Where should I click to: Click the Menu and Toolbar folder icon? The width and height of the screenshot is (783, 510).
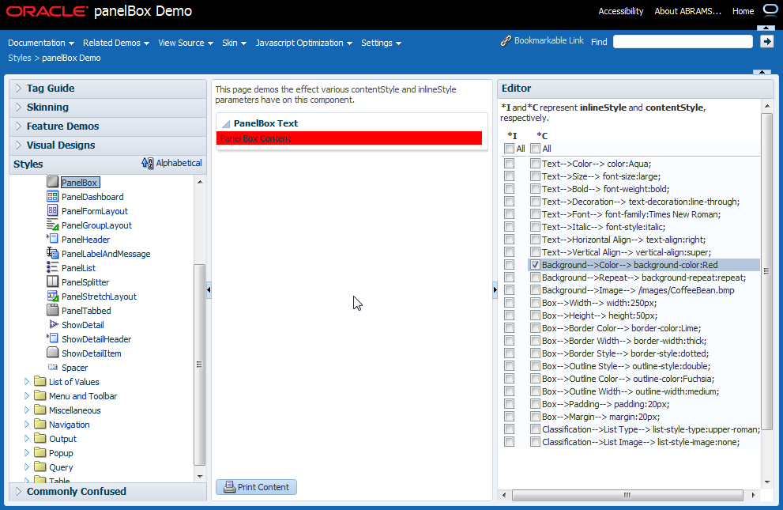(x=40, y=395)
